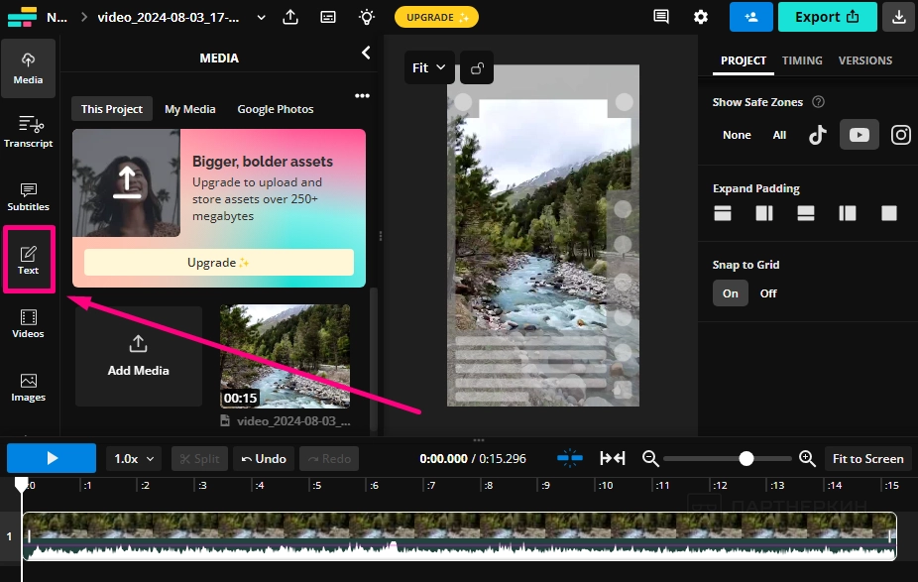Open the Subtitles panel
The width and height of the screenshot is (918, 582).
29,196
